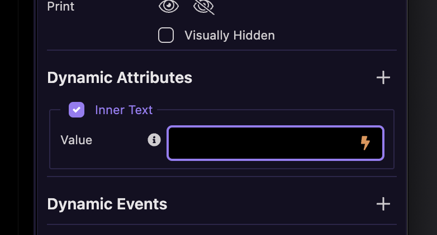The image size is (437, 235).
Task: Click the Value field label
Action: pos(77,140)
